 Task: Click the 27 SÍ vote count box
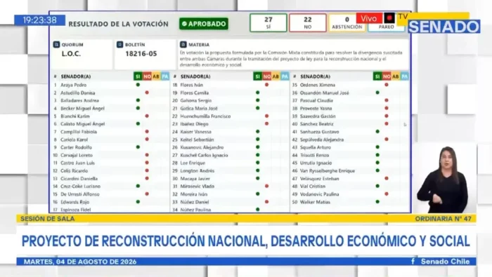pos(268,23)
